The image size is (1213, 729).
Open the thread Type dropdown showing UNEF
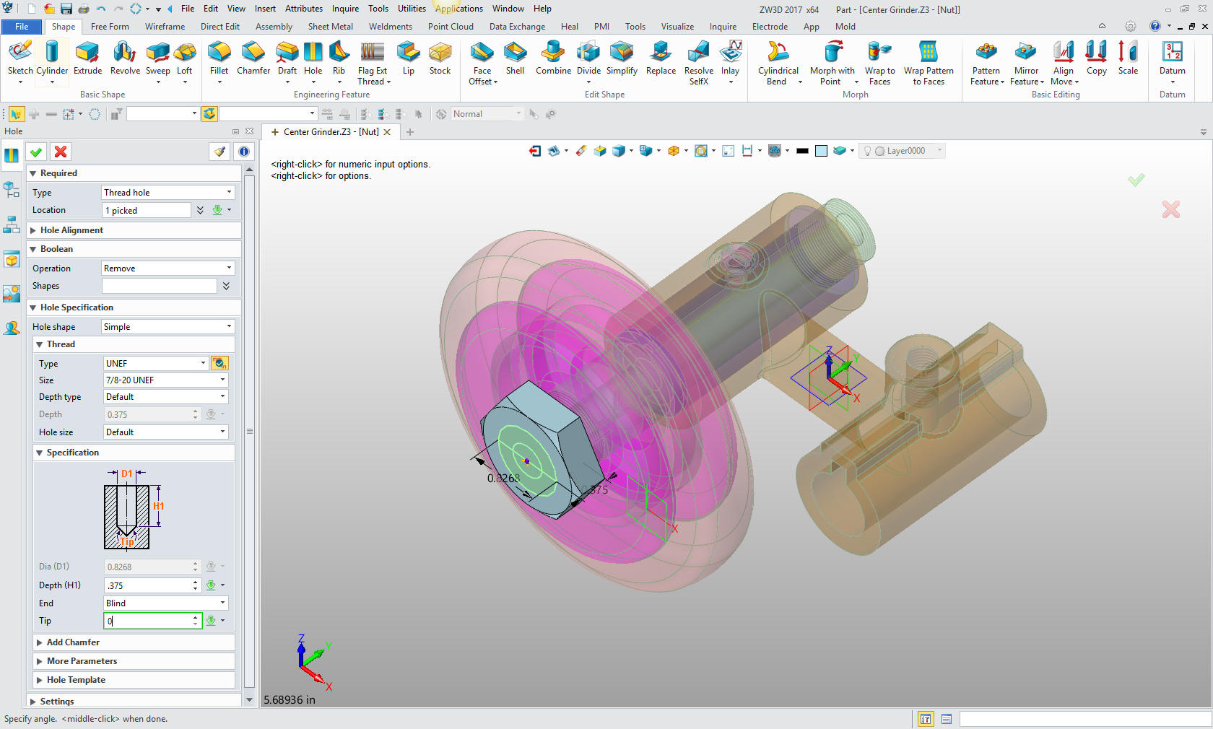tap(156, 363)
